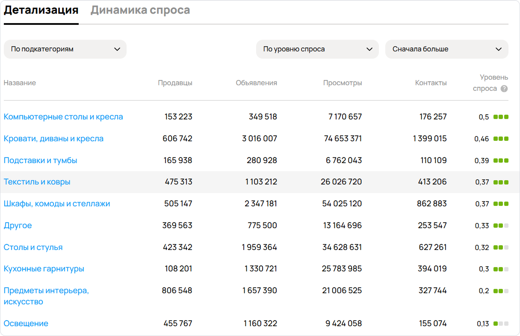This screenshot has width=520, height=336.
Task: Click the demand level help question-mark icon
Action: [504, 89]
